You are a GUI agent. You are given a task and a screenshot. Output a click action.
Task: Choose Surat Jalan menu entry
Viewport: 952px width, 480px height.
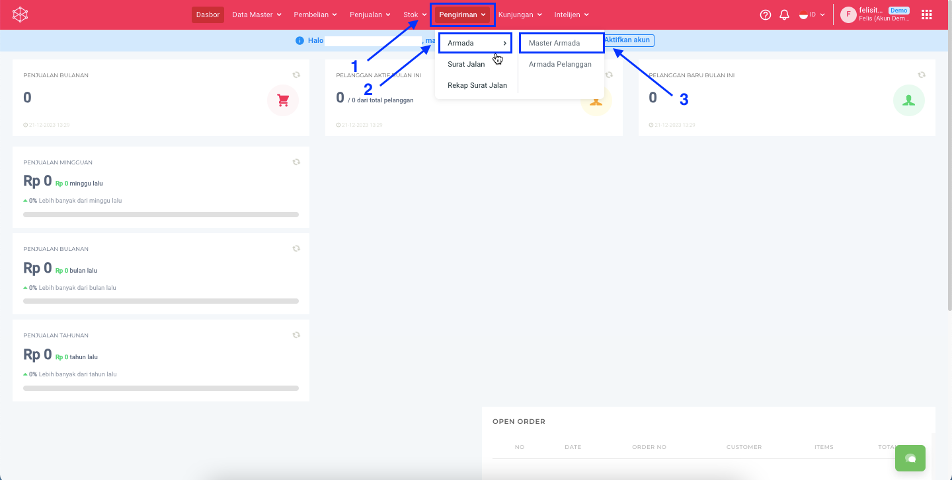(x=466, y=64)
